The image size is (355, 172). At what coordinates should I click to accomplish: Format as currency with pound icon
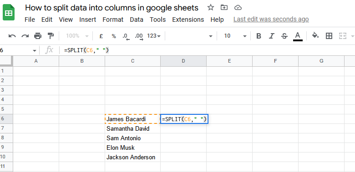(101, 36)
